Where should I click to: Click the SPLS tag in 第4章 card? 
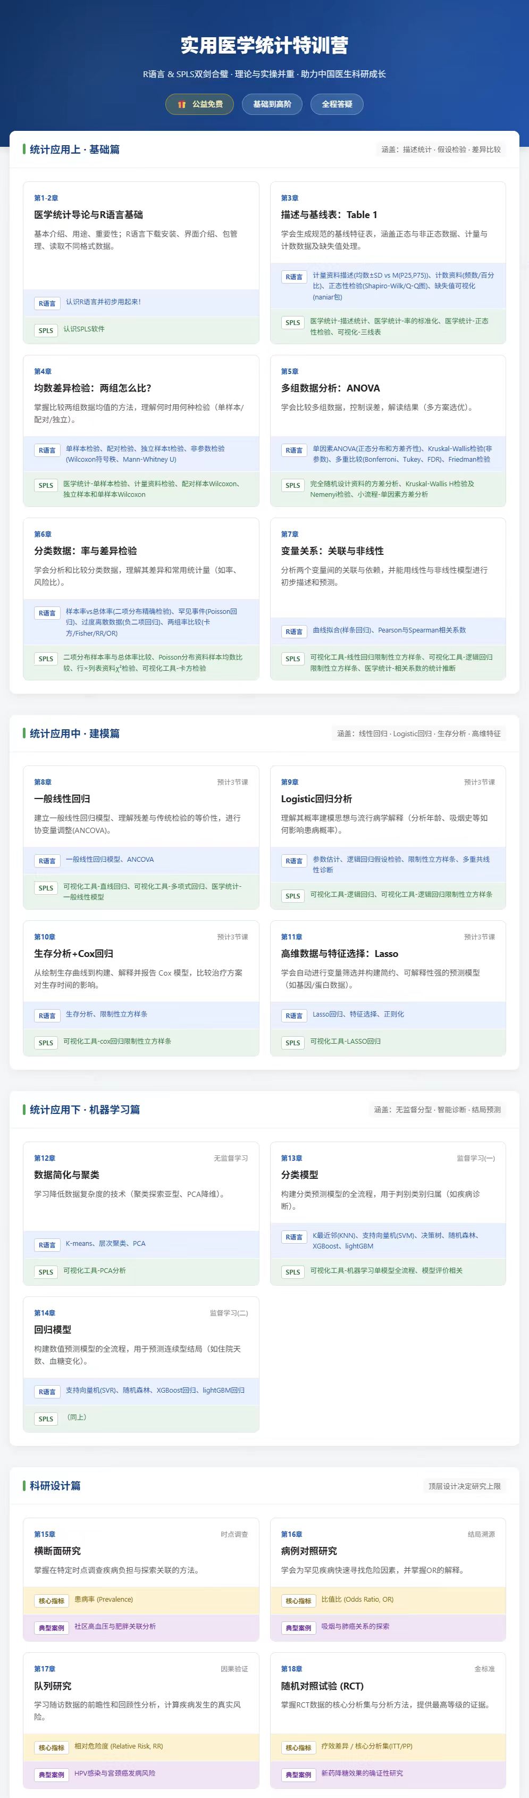tap(46, 485)
